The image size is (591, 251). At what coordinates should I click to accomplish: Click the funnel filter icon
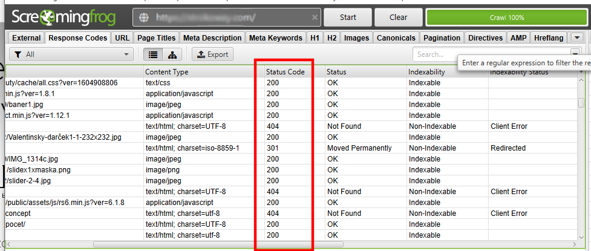(x=19, y=54)
